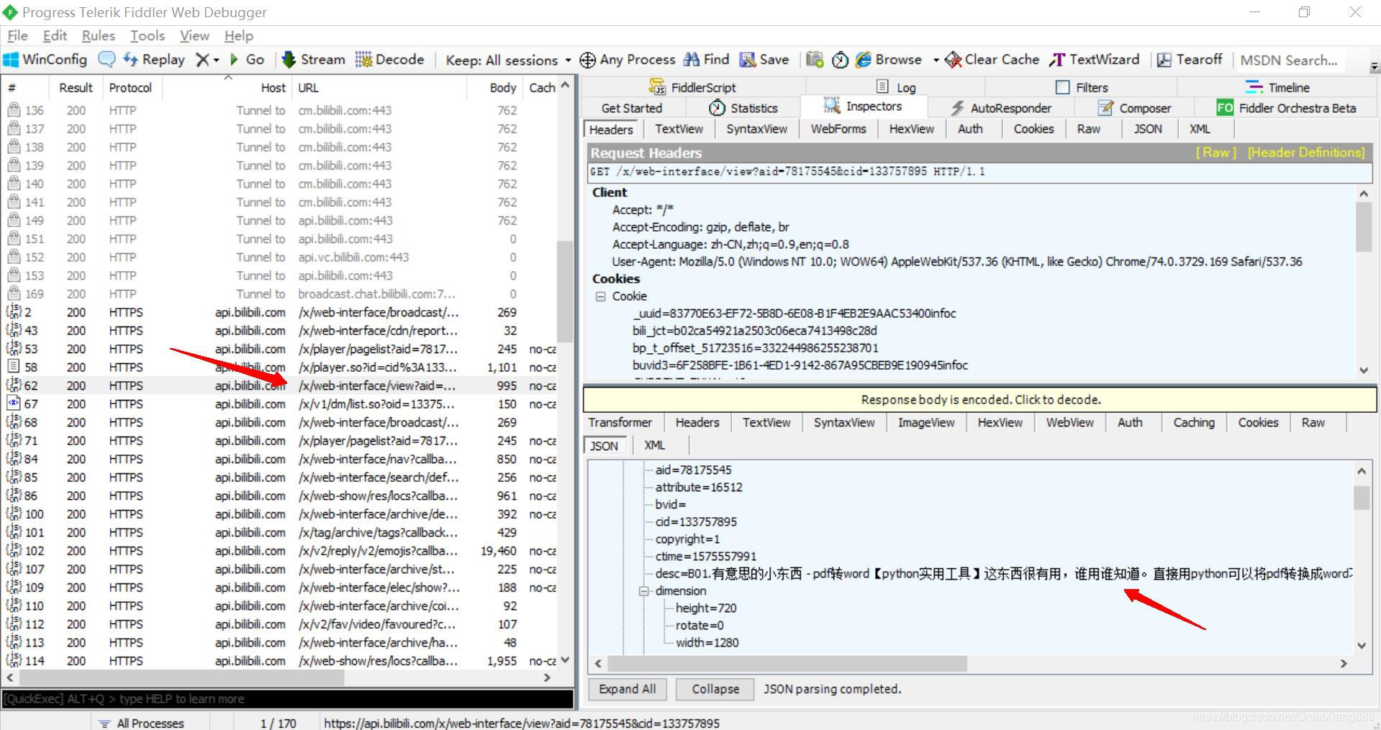Select session 62 row icon
Image resolution: width=1381 pixels, height=730 pixels.
[x=14, y=385]
